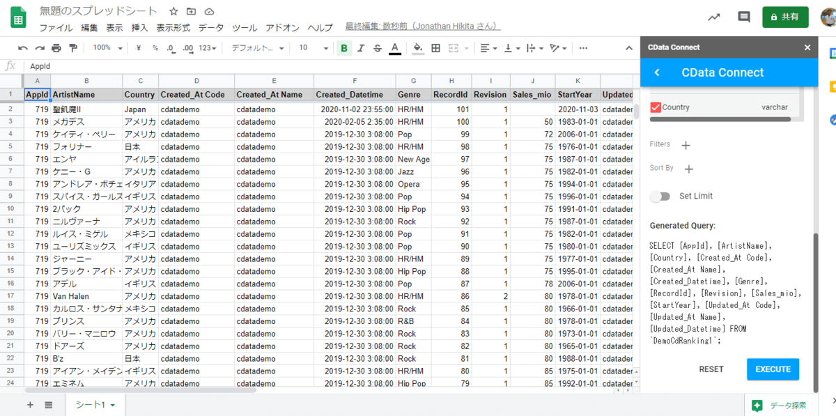Toggle italic formatting

pos(361,48)
